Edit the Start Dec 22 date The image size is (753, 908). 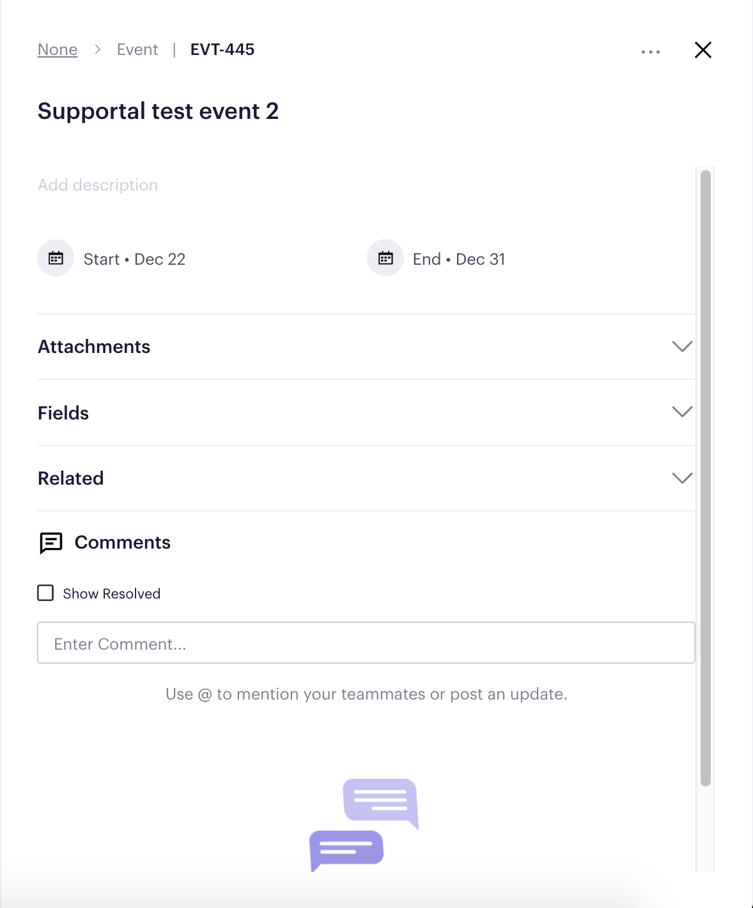[x=134, y=259]
